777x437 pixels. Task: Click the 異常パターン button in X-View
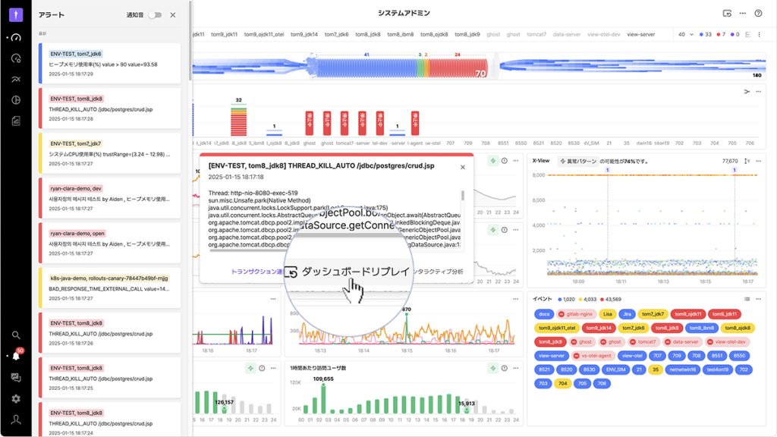(578, 161)
